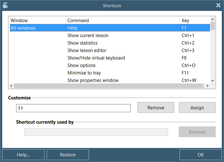Select the Show lesson editor row
This screenshot has width=224, height=162.
pos(110,51)
